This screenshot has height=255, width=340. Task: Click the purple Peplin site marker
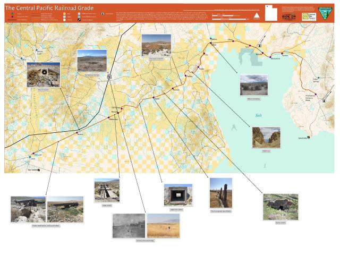[x=198, y=67]
